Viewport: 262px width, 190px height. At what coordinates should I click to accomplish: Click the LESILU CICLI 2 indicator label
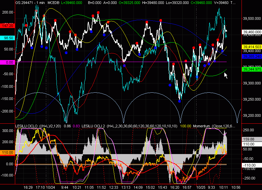(x=93, y=126)
